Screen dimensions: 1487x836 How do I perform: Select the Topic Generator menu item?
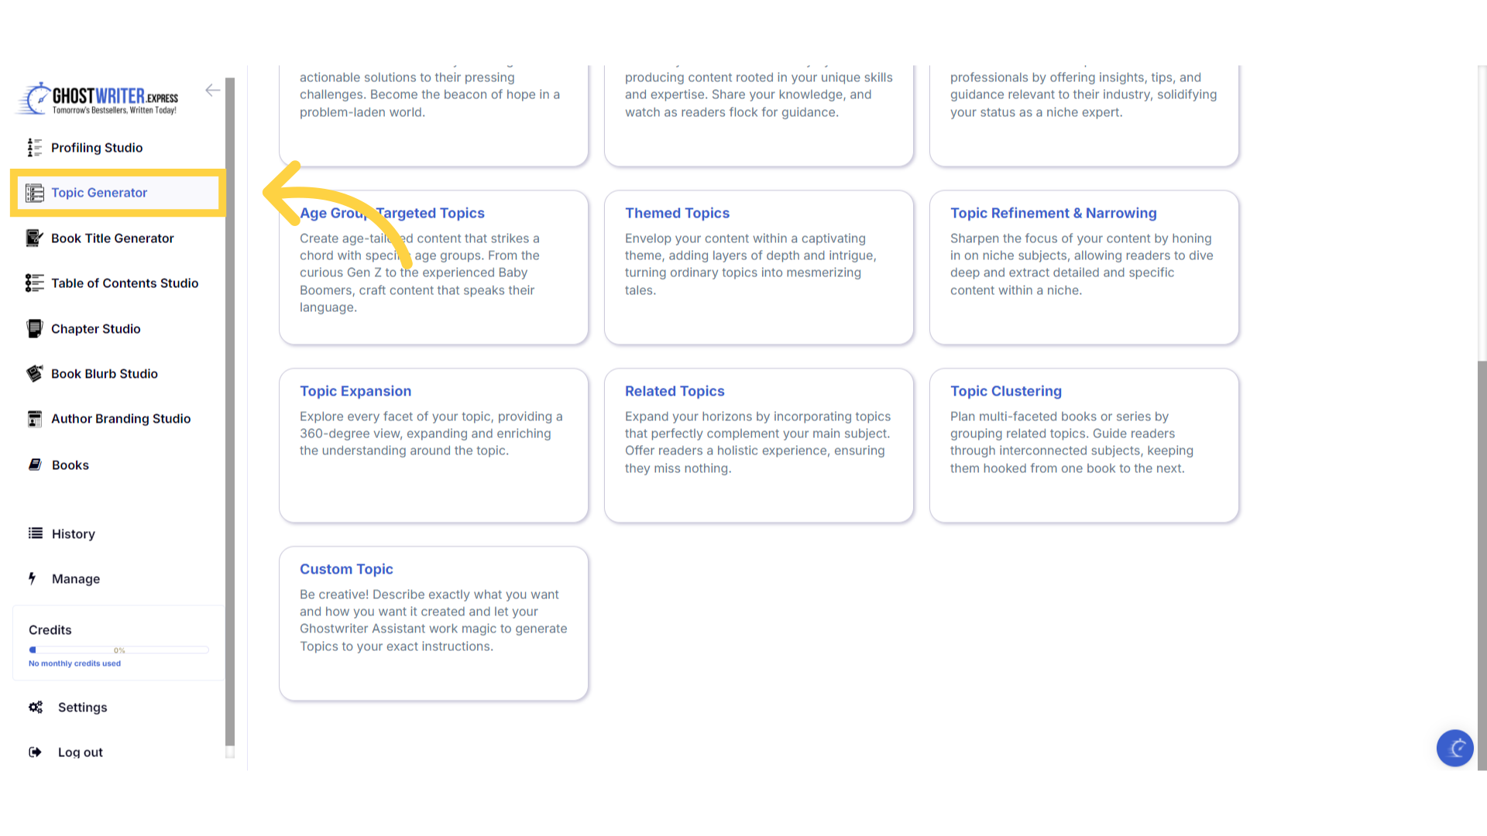point(99,193)
